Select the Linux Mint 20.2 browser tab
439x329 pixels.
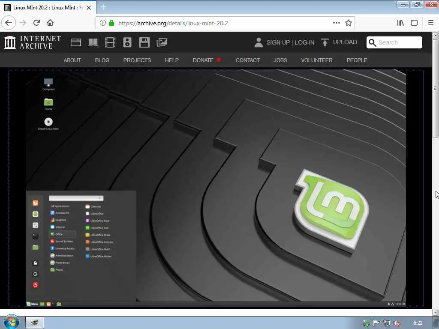pos(48,8)
